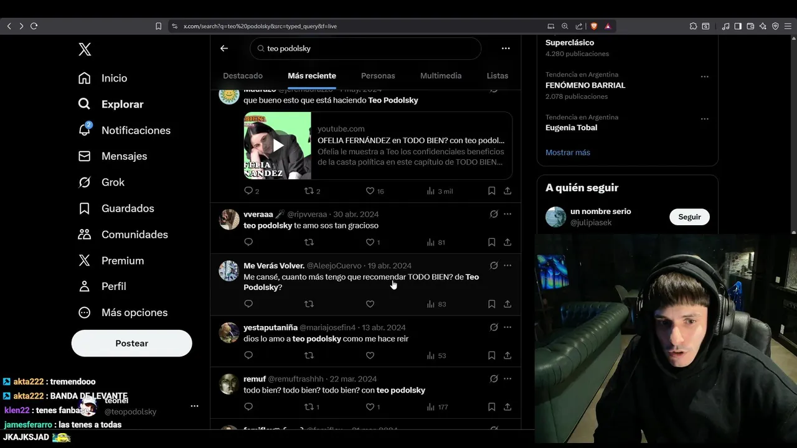Bookmark the Ofelia Fernández video post
The height and width of the screenshot is (448, 797).
click(x=491, y=191)
